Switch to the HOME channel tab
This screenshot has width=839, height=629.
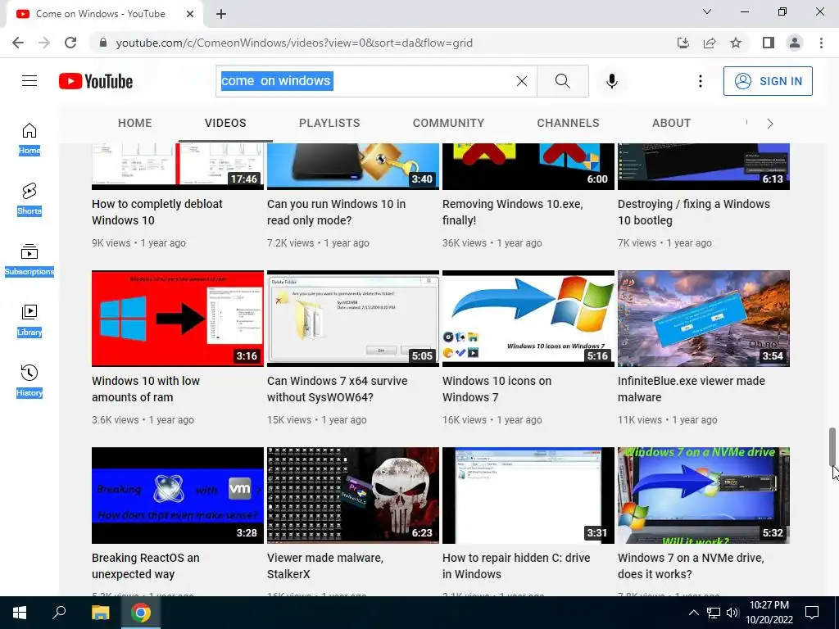click(135, 123)
